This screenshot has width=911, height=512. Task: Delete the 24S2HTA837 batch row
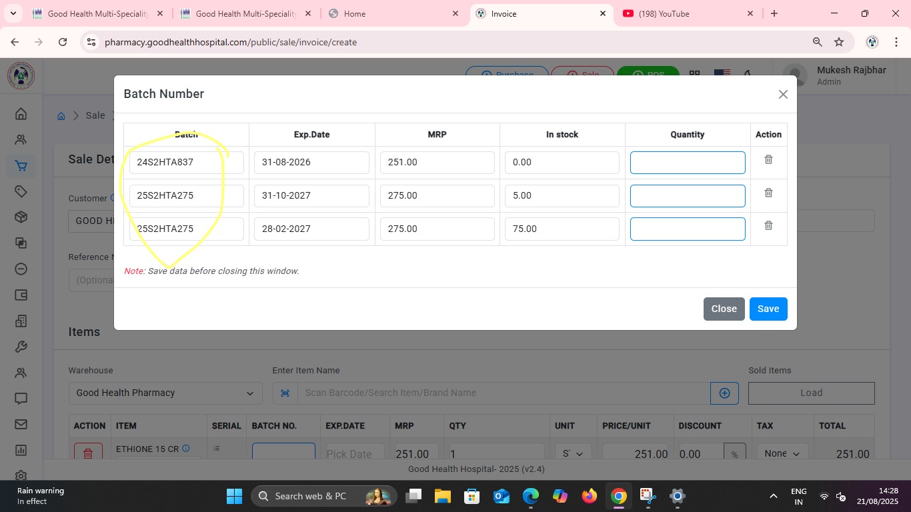[x=768, y=159]
